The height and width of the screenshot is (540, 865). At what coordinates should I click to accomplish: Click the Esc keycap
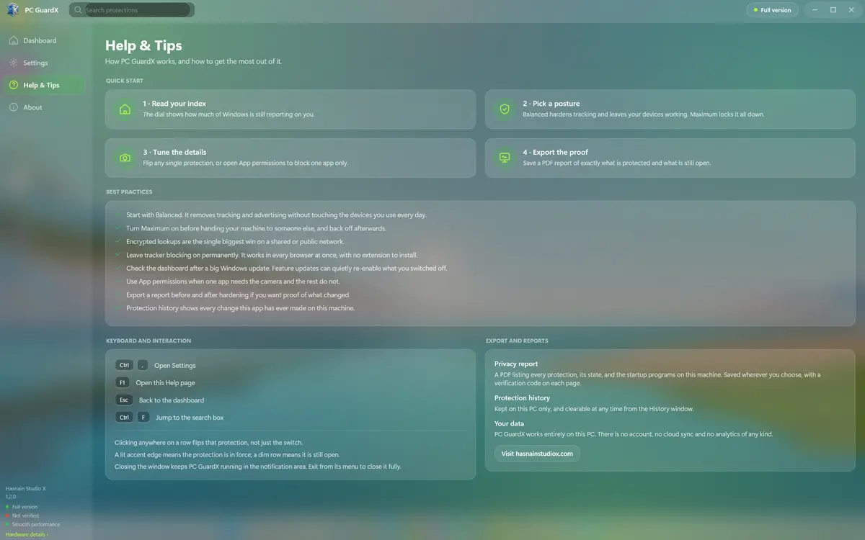[124, 400]
